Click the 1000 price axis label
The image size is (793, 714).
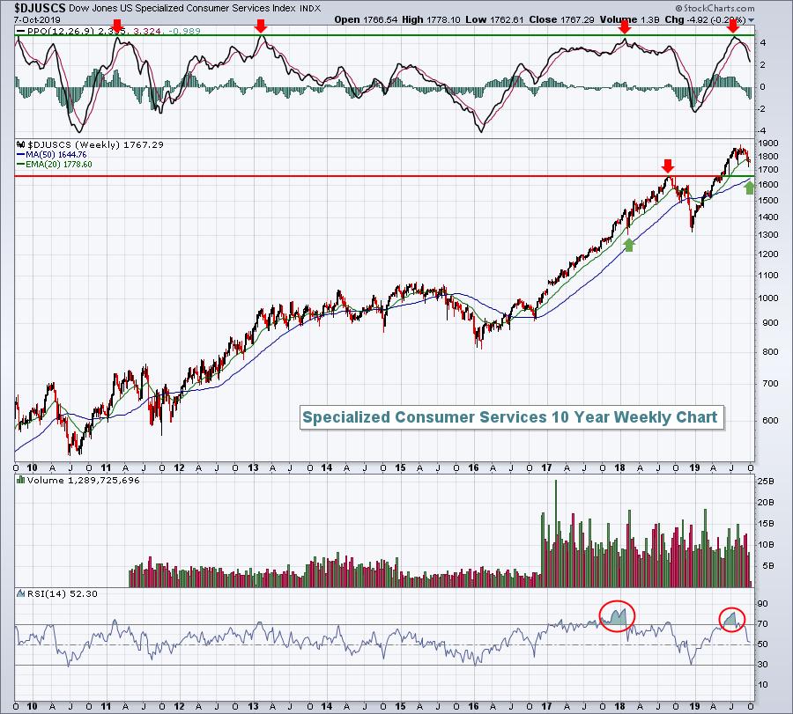pyautogui.click(x=767, y=298)
